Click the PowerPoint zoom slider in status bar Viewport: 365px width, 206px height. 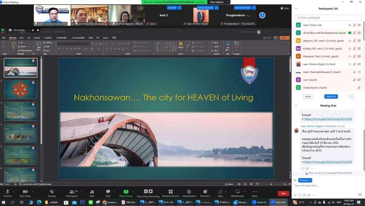pos(271,184)
